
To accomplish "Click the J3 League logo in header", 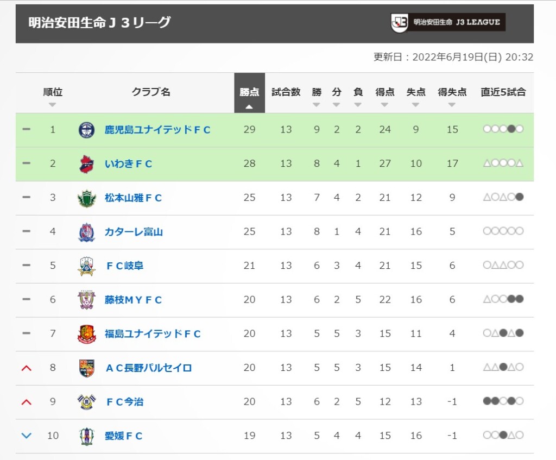I will [448, 23].
